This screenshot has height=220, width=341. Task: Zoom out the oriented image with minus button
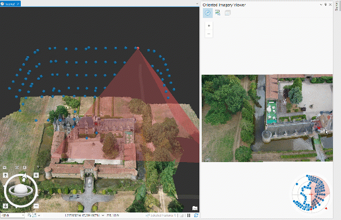point(209,34)
